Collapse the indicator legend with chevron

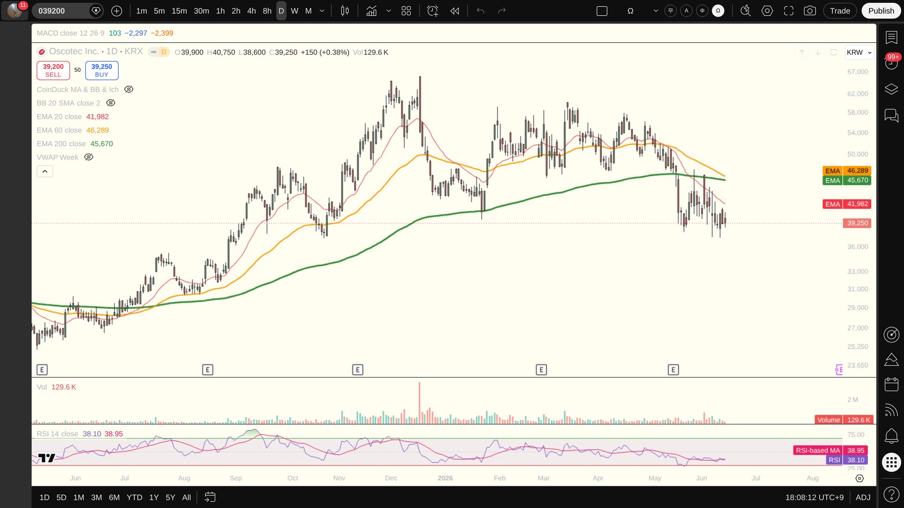click(45, 171)
